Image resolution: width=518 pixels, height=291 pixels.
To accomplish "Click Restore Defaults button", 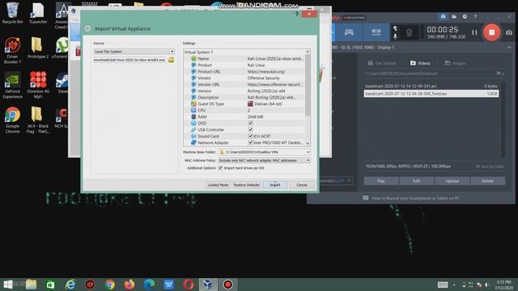I will pyautogui.click(x=246, y=185).
